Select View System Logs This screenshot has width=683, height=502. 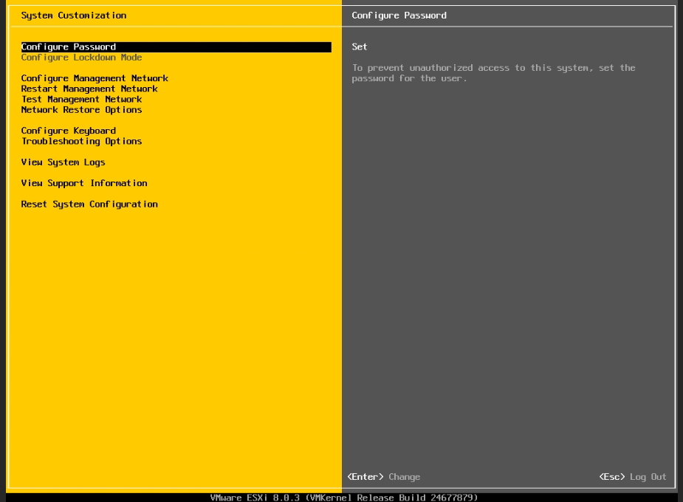pos(64,162)
